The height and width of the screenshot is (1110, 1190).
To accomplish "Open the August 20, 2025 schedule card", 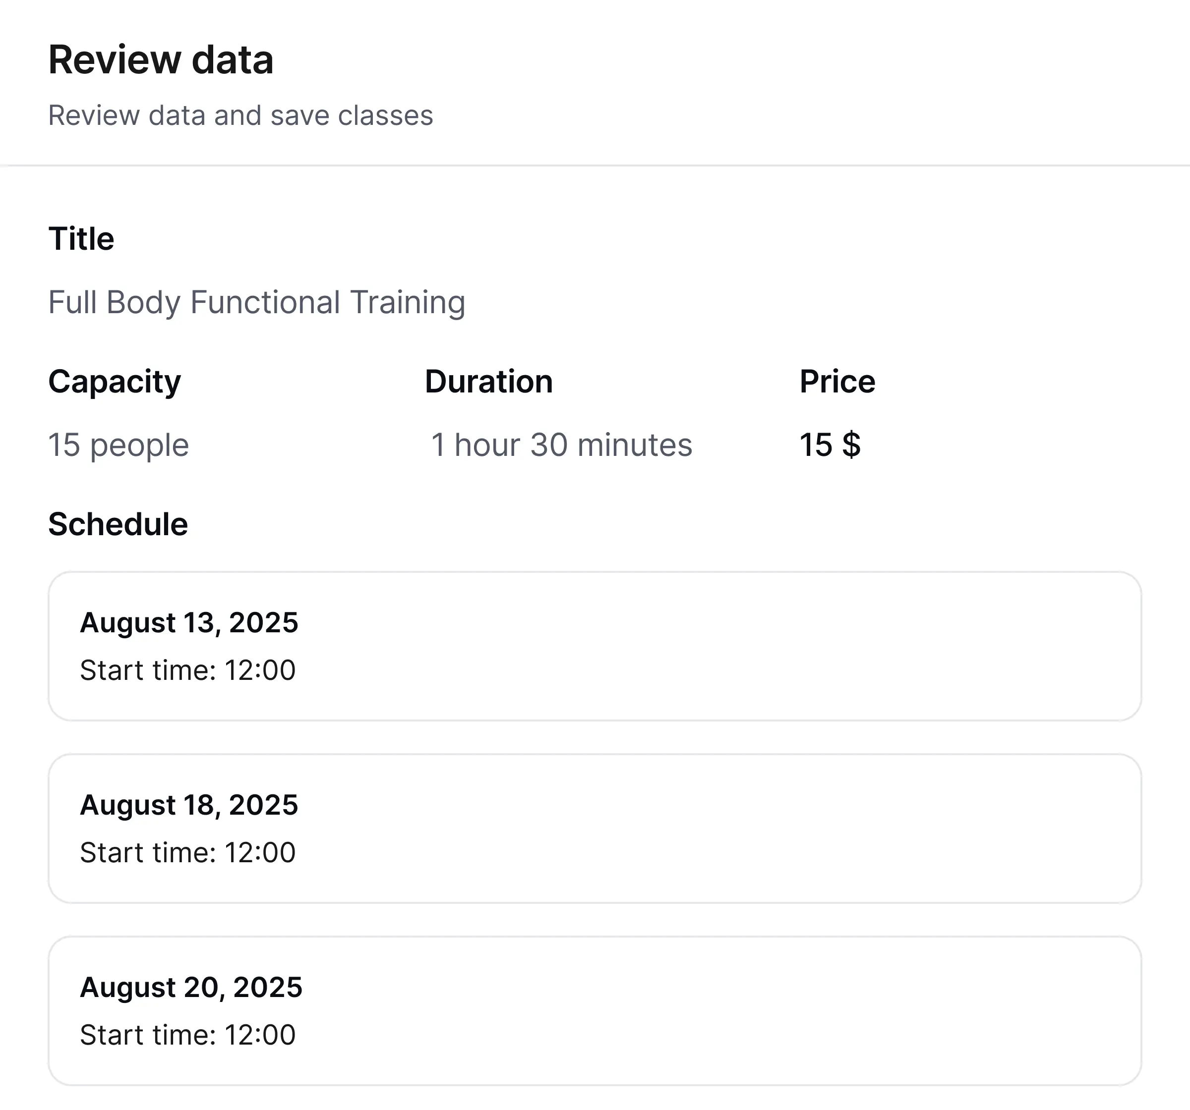I will point(595,1011).
